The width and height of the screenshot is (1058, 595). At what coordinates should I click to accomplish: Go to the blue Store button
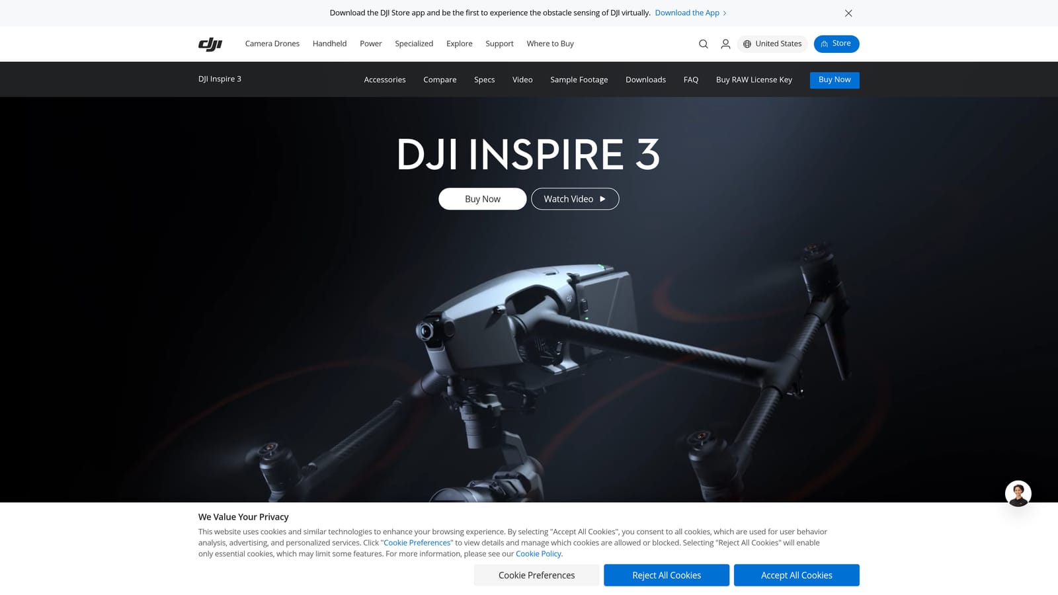coord(836,44)
